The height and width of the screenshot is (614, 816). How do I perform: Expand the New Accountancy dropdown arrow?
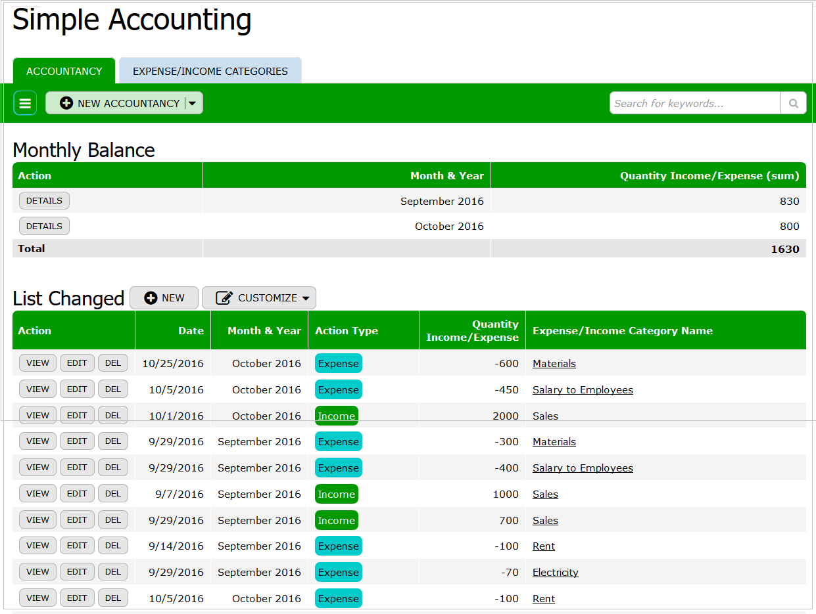193,103
